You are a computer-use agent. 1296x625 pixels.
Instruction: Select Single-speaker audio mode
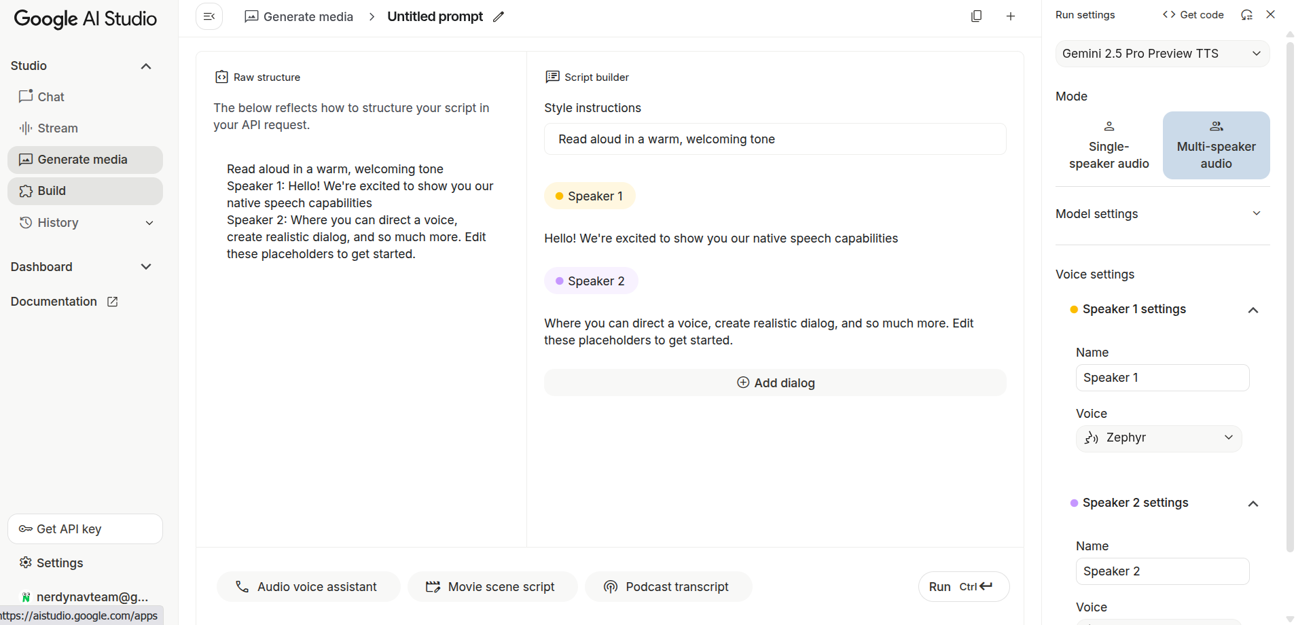click(1109, 145)
